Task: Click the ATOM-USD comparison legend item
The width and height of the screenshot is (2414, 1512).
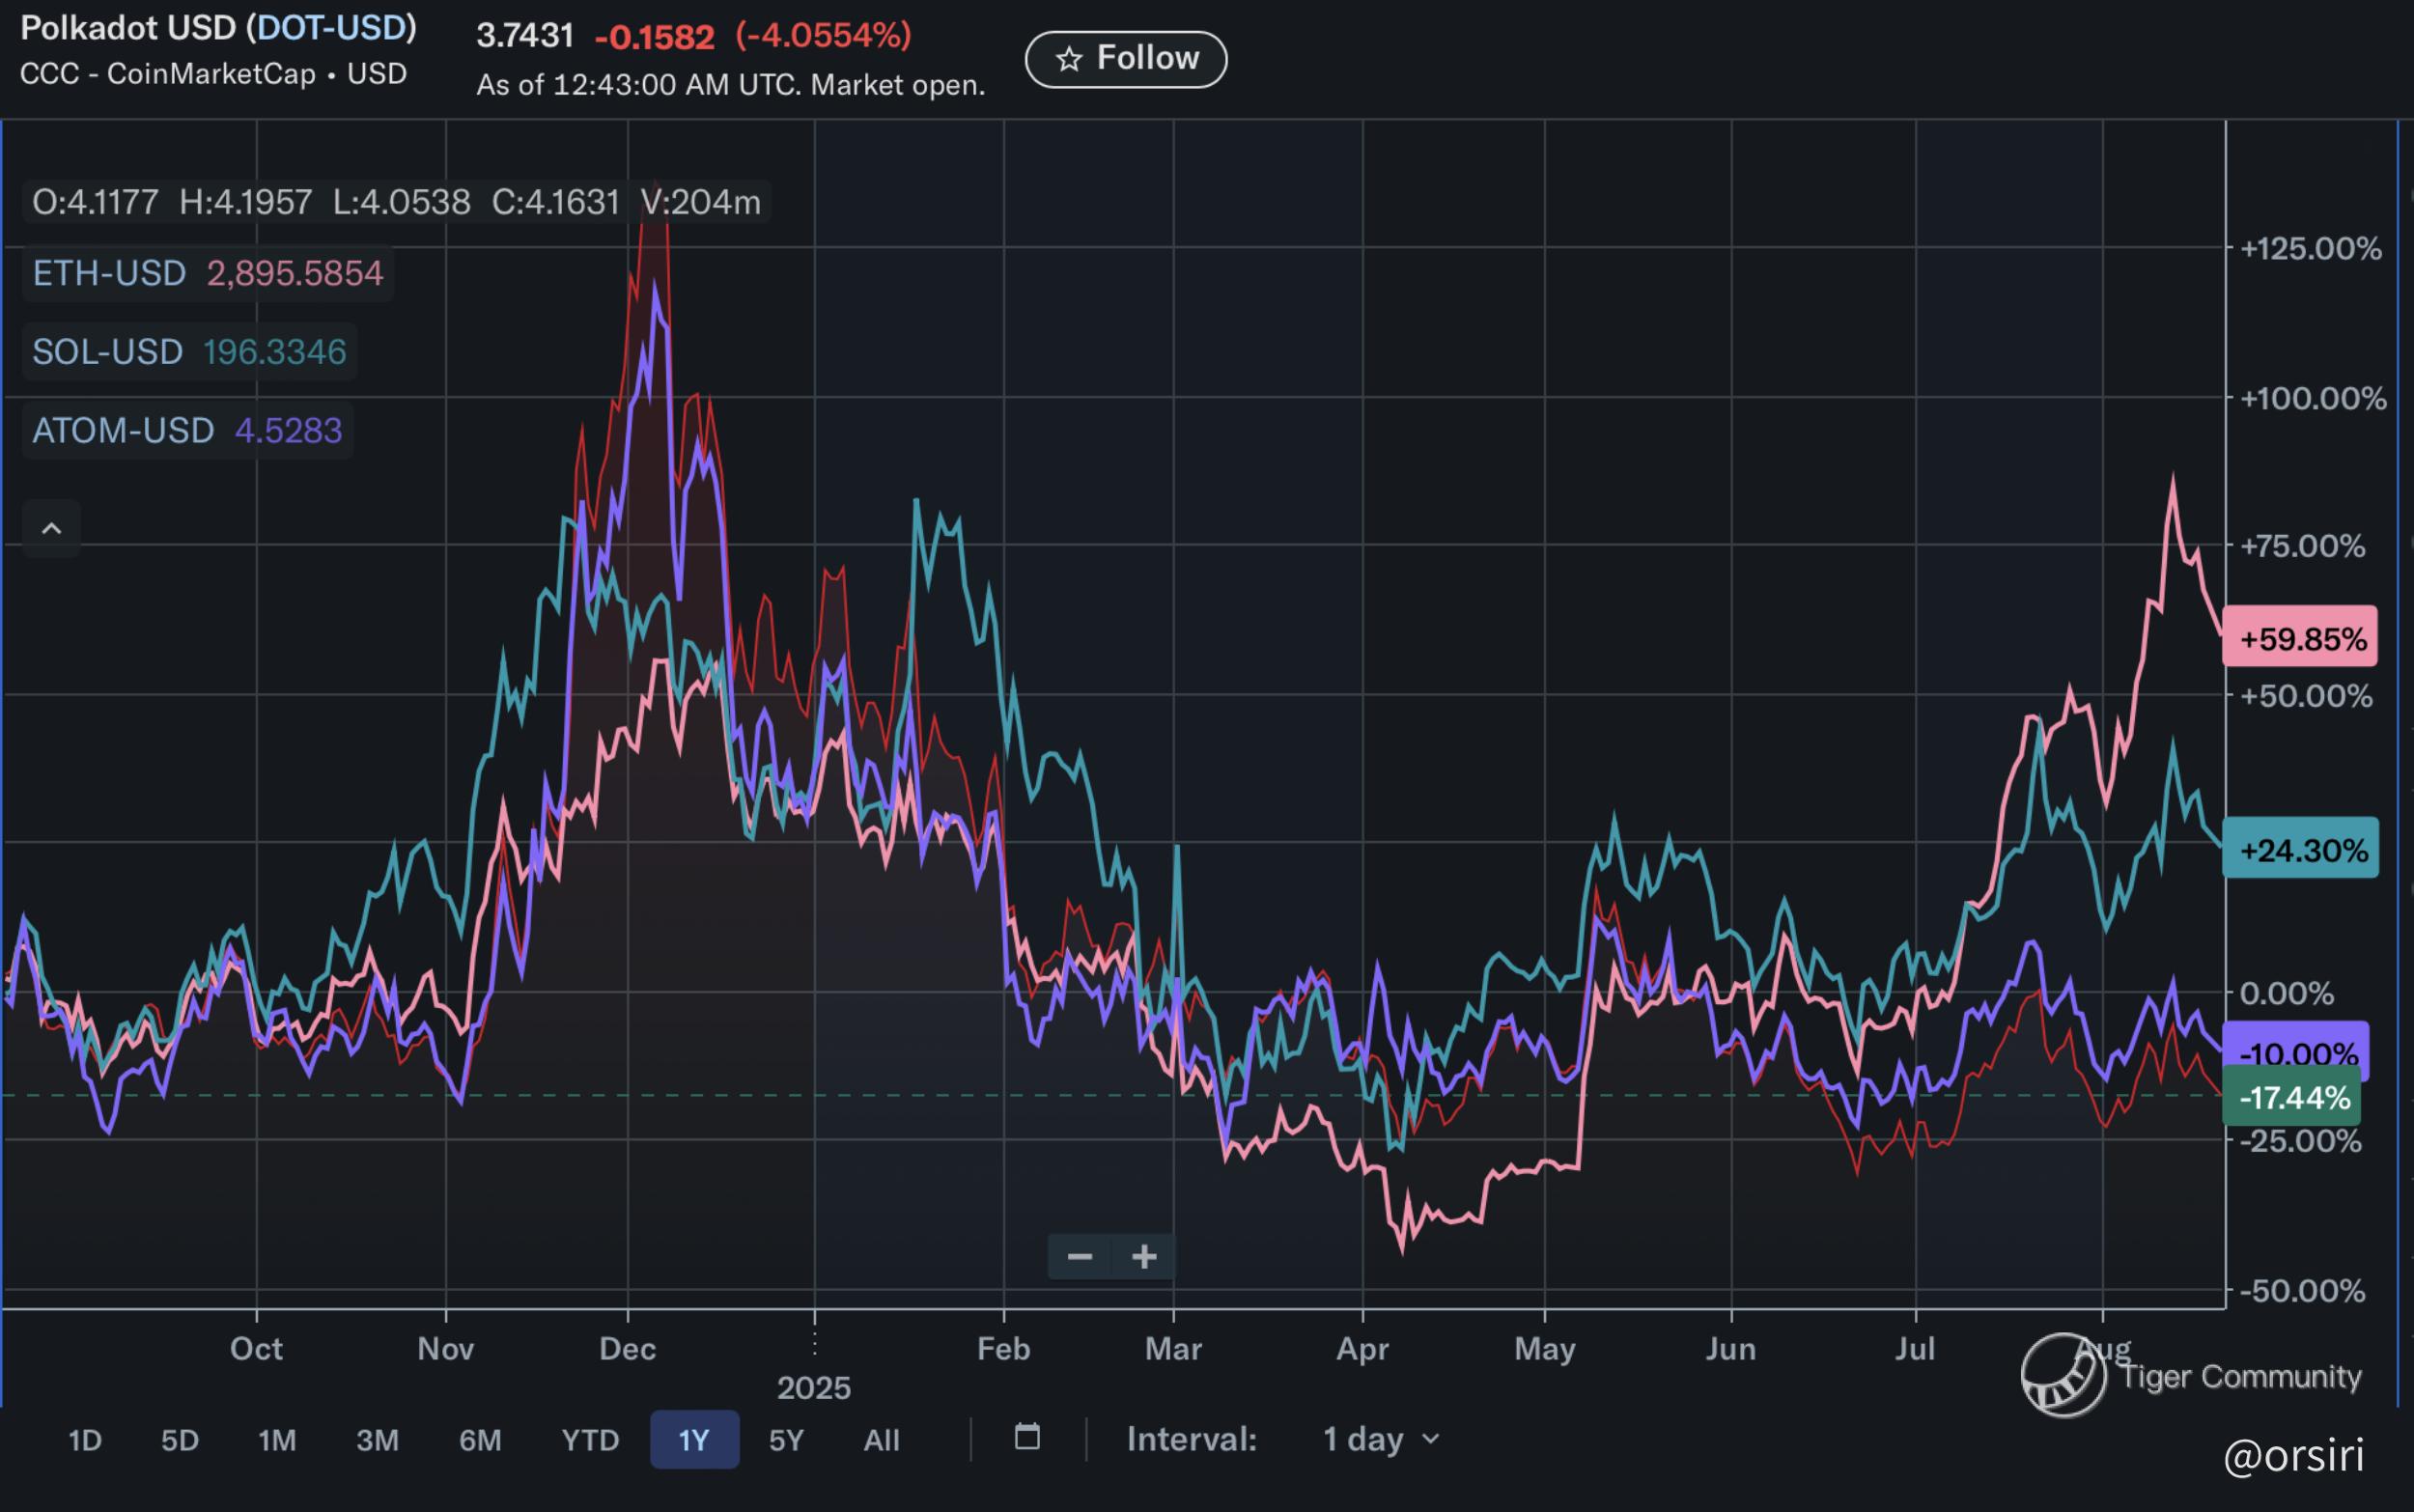Action: point(123,431)
